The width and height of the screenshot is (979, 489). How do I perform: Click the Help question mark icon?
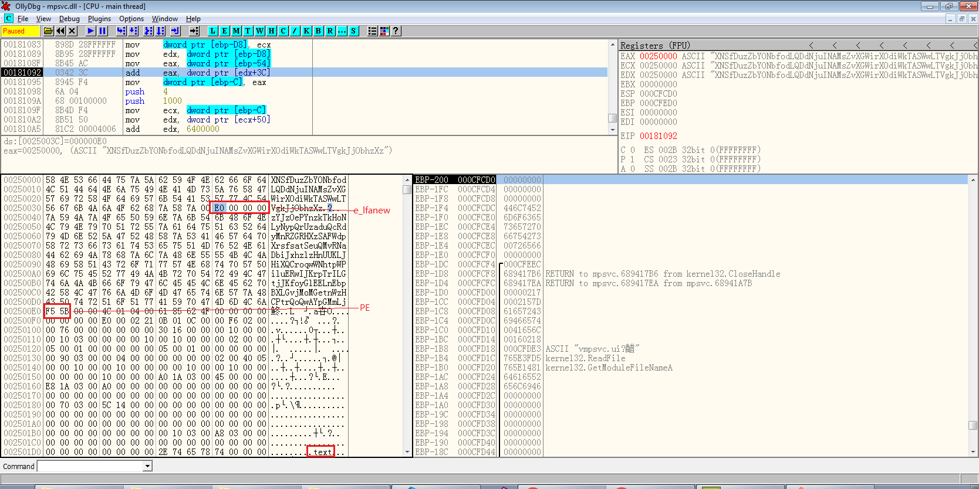(396, 31)
